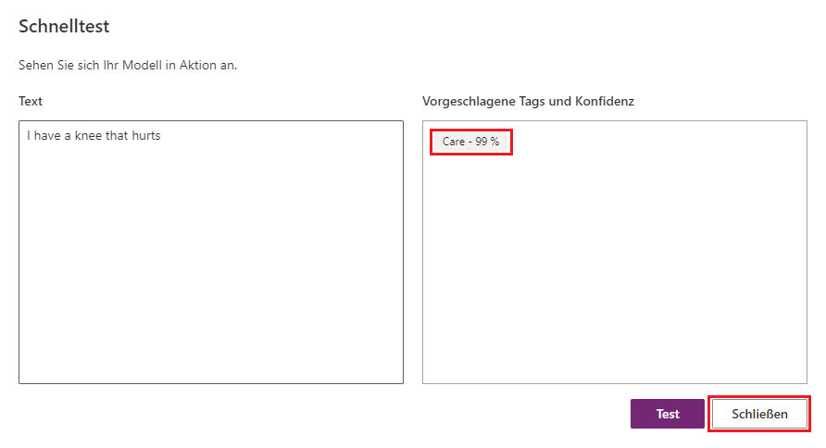Viewport: 826px width, 448px height.
Task: Click the 'Vorgeschlagene Tags und Konfidenz' label
Action: pyautogui.click(x=528, y=101)
